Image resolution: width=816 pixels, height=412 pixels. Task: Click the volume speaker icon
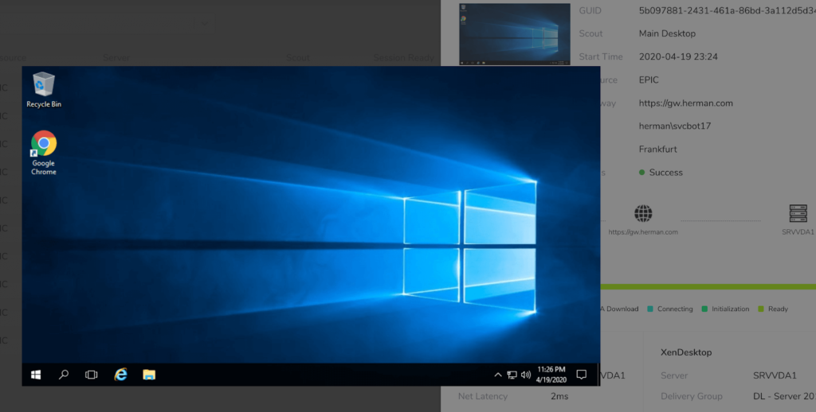click(526, 375)
